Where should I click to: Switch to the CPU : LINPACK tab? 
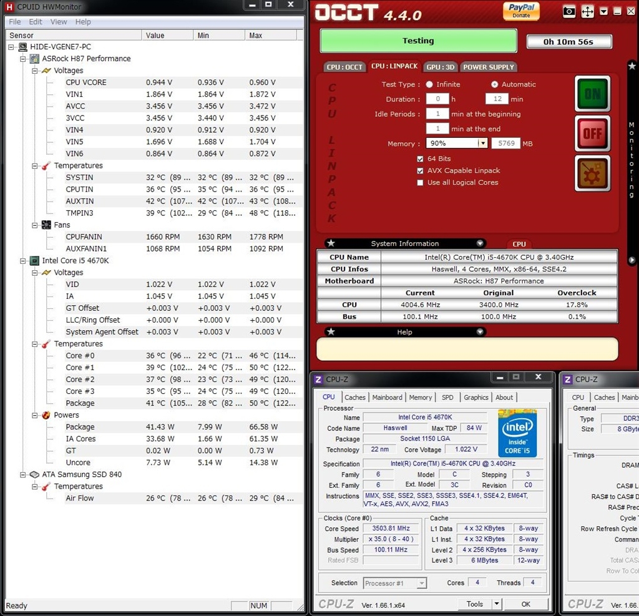tap(394, 66)
